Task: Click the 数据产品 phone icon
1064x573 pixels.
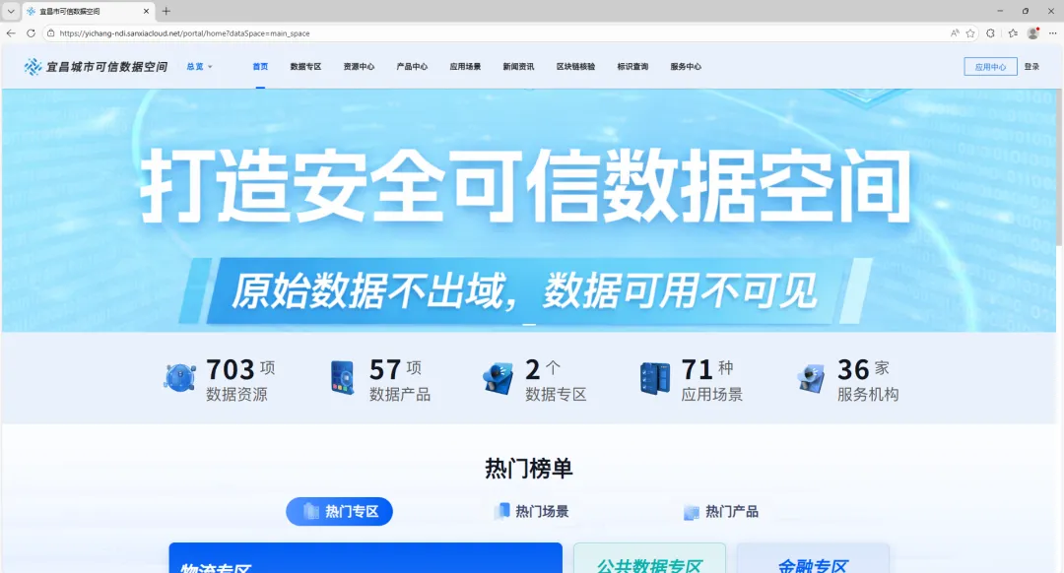Action: (341, 377)
